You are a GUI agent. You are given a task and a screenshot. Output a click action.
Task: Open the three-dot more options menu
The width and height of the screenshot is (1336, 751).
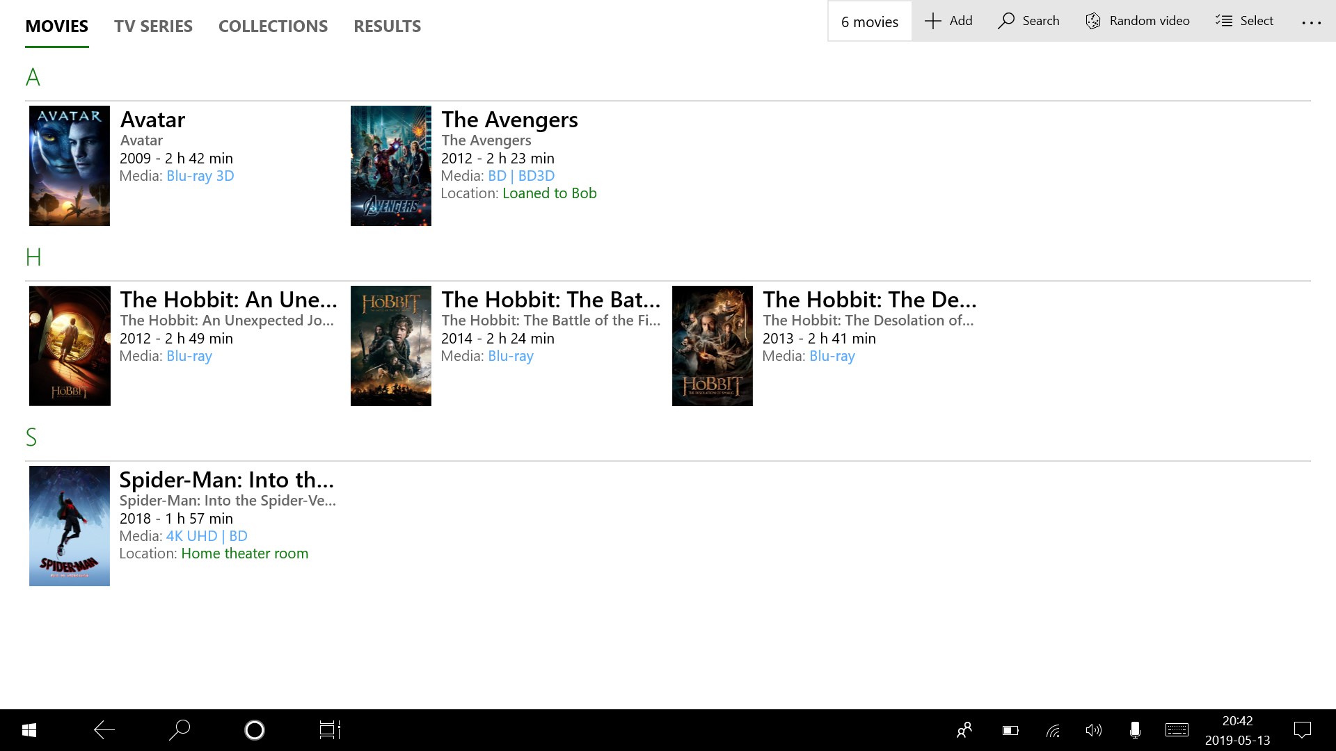tap(1311, 22)
